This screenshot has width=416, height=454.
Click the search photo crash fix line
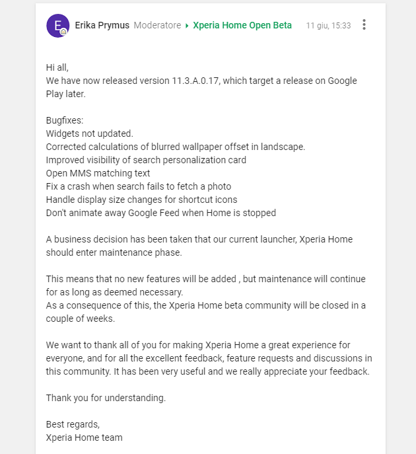138,186
